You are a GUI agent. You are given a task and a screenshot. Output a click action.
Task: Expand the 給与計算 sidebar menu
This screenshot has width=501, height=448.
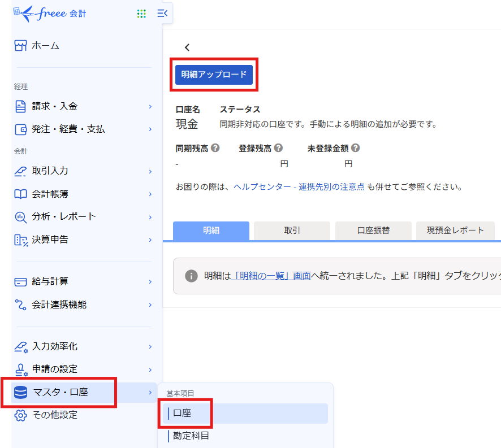[50, 281]
